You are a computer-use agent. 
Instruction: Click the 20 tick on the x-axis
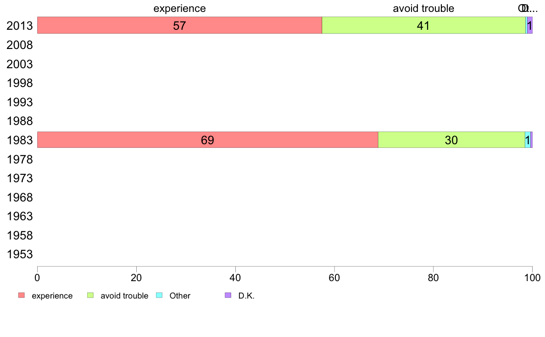pyautogui.click(x=136, y=277)
